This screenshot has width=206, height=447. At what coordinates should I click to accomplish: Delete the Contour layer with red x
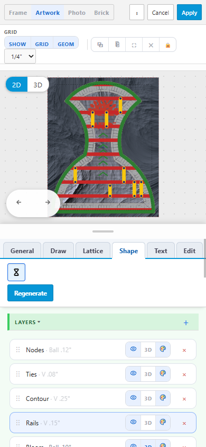tap(184, 399)
